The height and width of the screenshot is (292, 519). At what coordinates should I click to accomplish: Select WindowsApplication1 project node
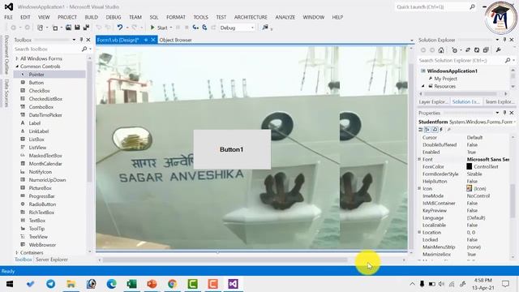pos(453,71)
